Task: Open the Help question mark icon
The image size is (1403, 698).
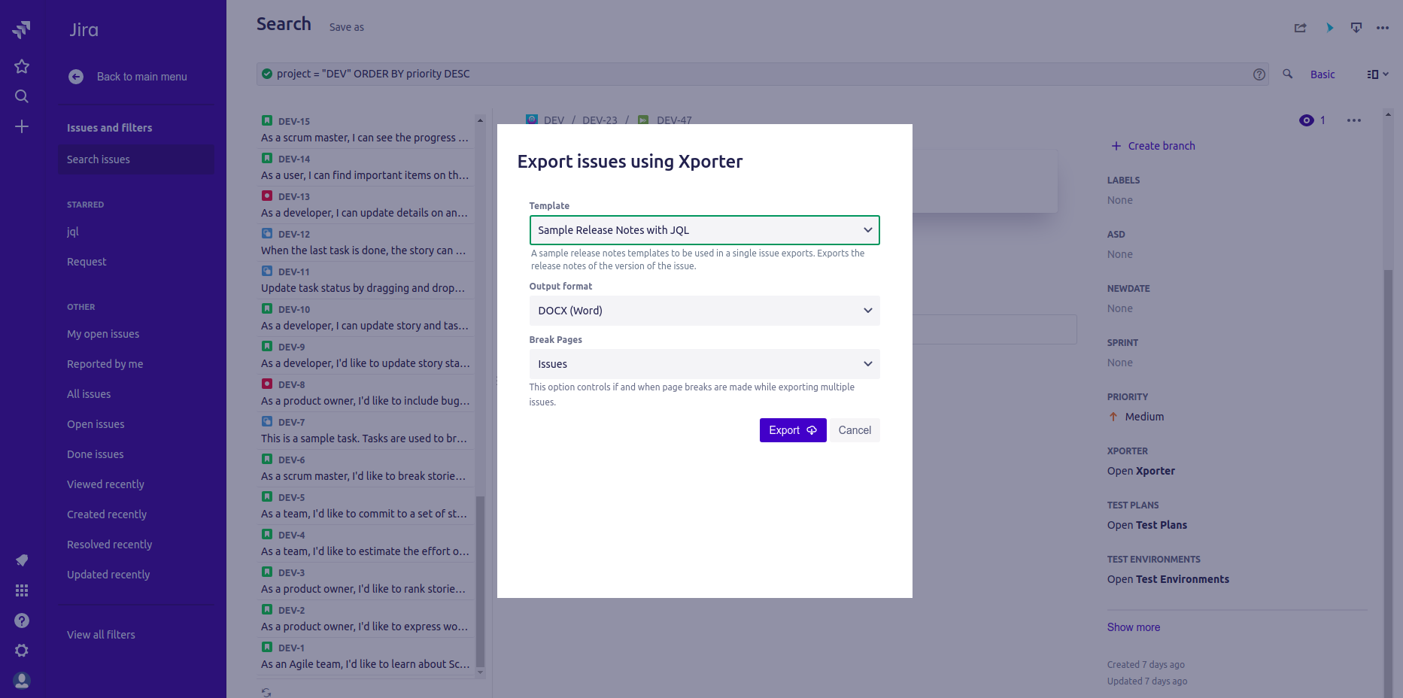Action: click(x=22, y=621)
